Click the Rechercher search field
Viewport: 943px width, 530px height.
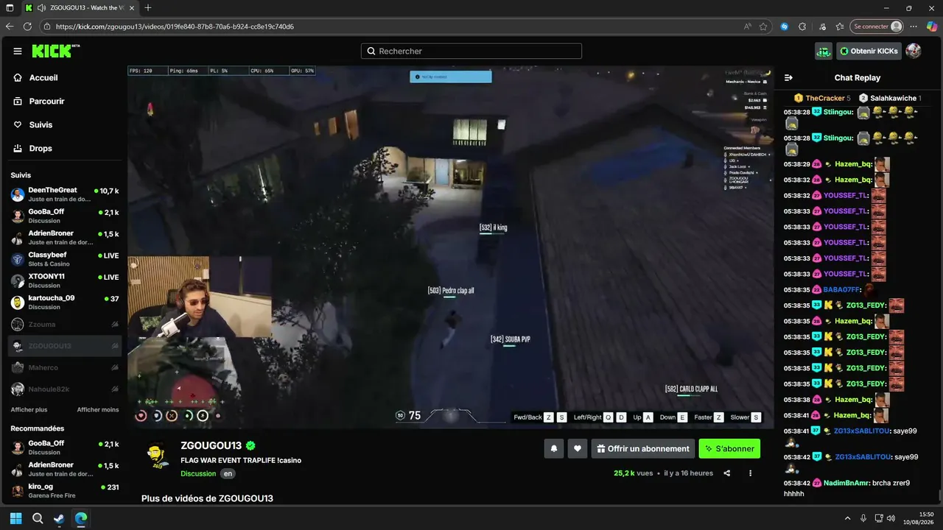(471, 52)
